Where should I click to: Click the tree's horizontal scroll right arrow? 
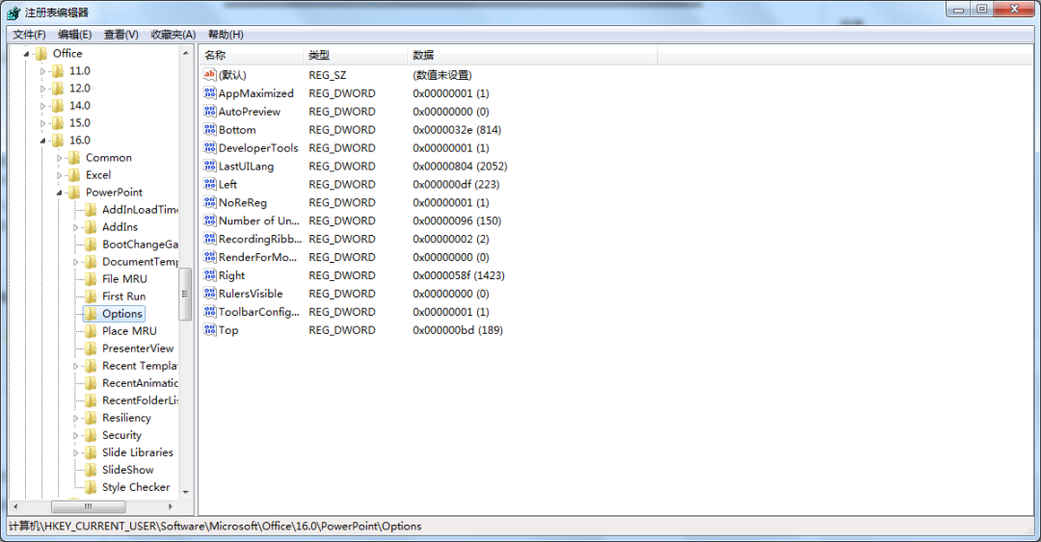coord(171,506)
